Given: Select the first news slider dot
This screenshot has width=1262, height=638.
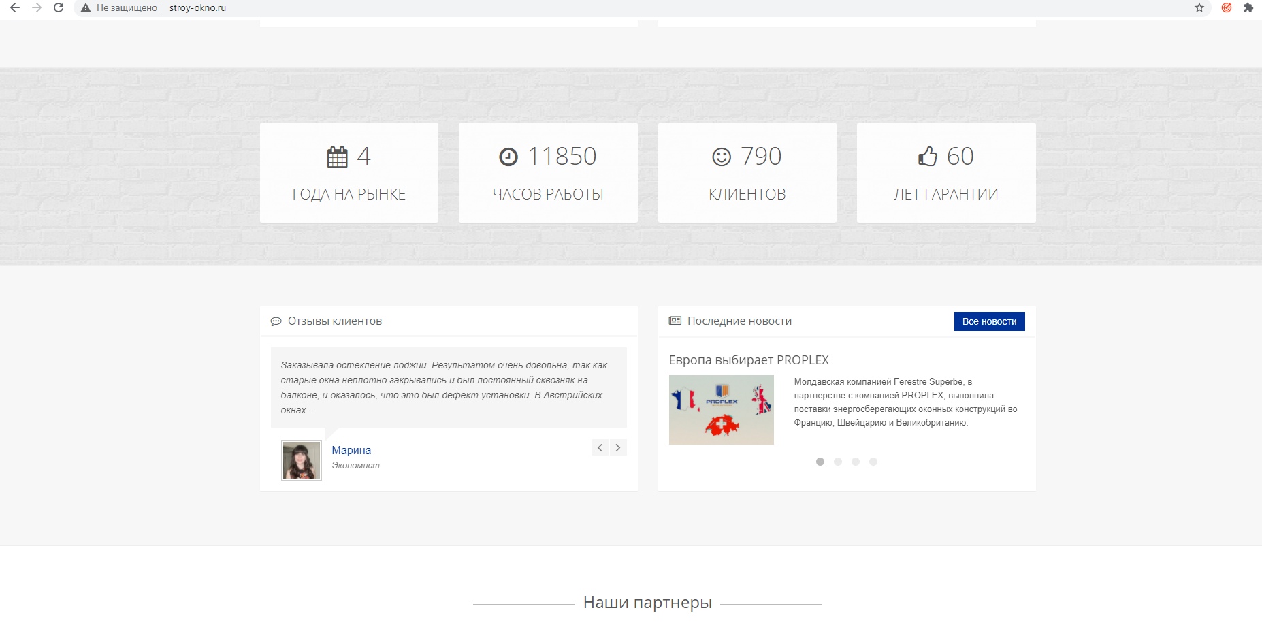Looking at the screenshot, I should coord(820,462).
